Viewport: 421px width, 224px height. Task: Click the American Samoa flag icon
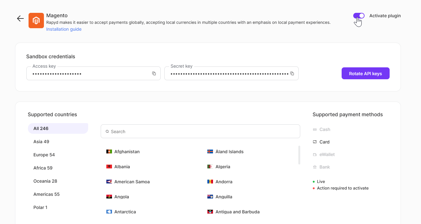click(x=109, y=182)
